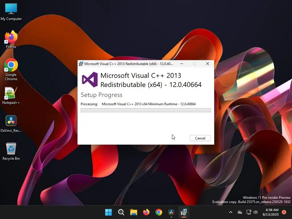Launch Chrome from the taskbar

point(159,212)
